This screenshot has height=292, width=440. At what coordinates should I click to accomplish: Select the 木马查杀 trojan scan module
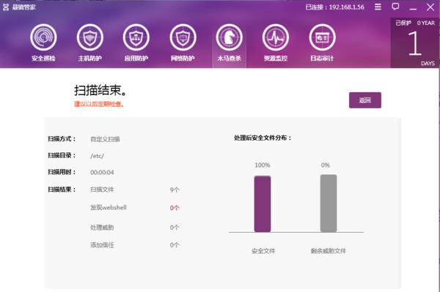pyautogui.click(x=230, y=43)
